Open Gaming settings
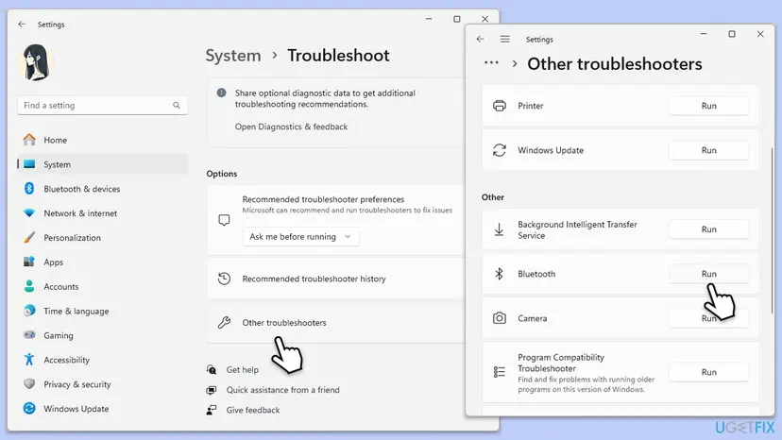This screenshot has width=782, height=440. 102,335
